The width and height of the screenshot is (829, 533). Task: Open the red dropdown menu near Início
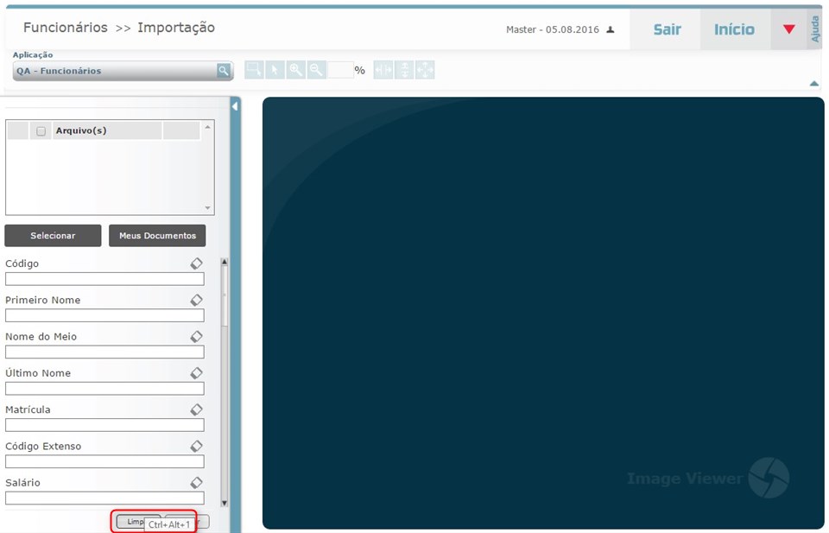coord(788,29)
